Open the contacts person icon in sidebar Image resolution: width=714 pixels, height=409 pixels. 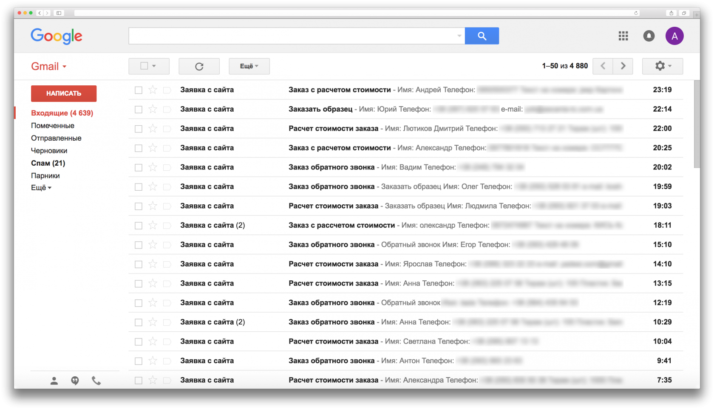click(x=54, y=381)
